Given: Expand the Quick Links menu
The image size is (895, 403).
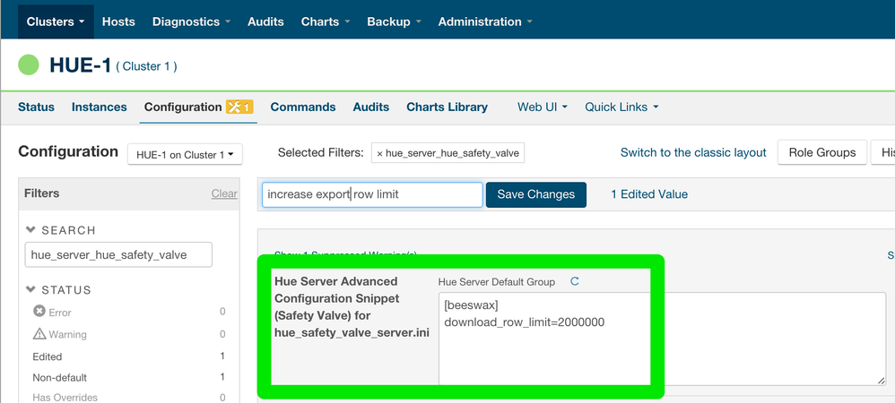Looking at the screenshot, I should click(x=621, y=107).
